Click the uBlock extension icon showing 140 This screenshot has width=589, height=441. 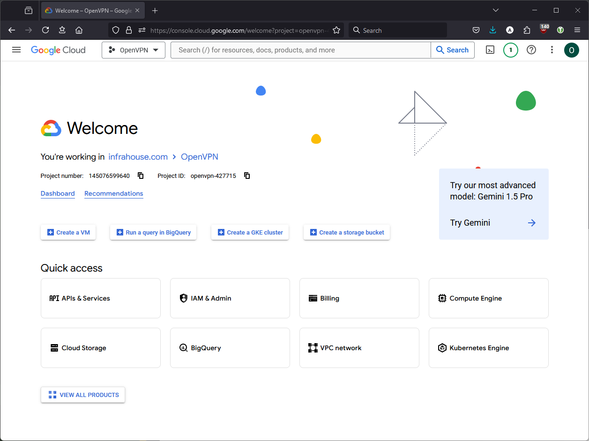(x=544, y=29)
